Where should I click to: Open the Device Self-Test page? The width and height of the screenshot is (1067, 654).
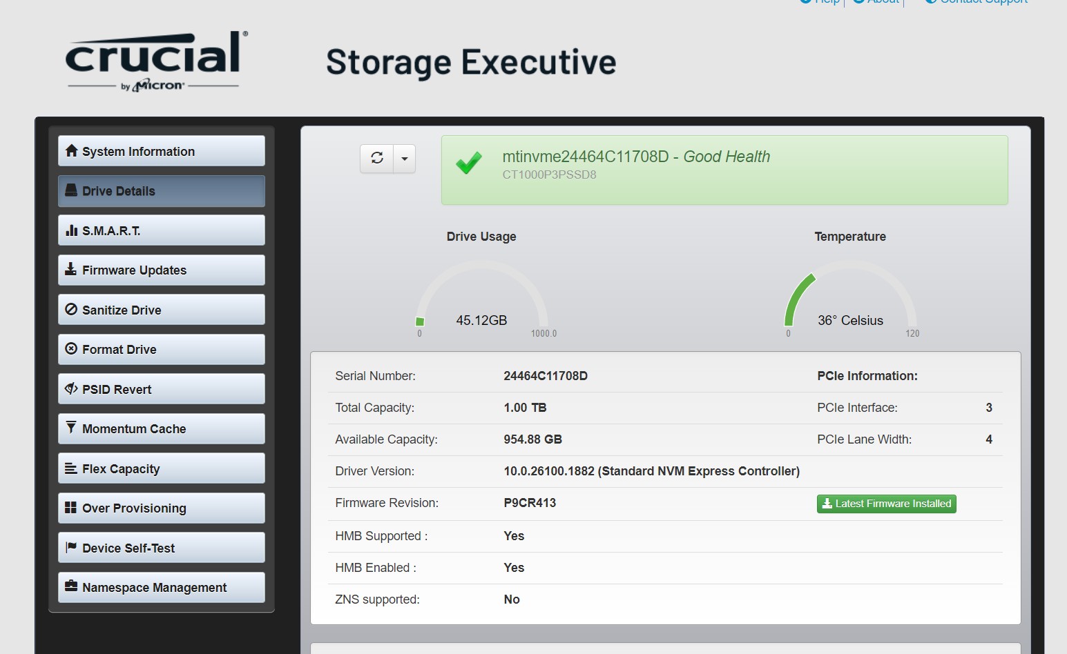161,548
